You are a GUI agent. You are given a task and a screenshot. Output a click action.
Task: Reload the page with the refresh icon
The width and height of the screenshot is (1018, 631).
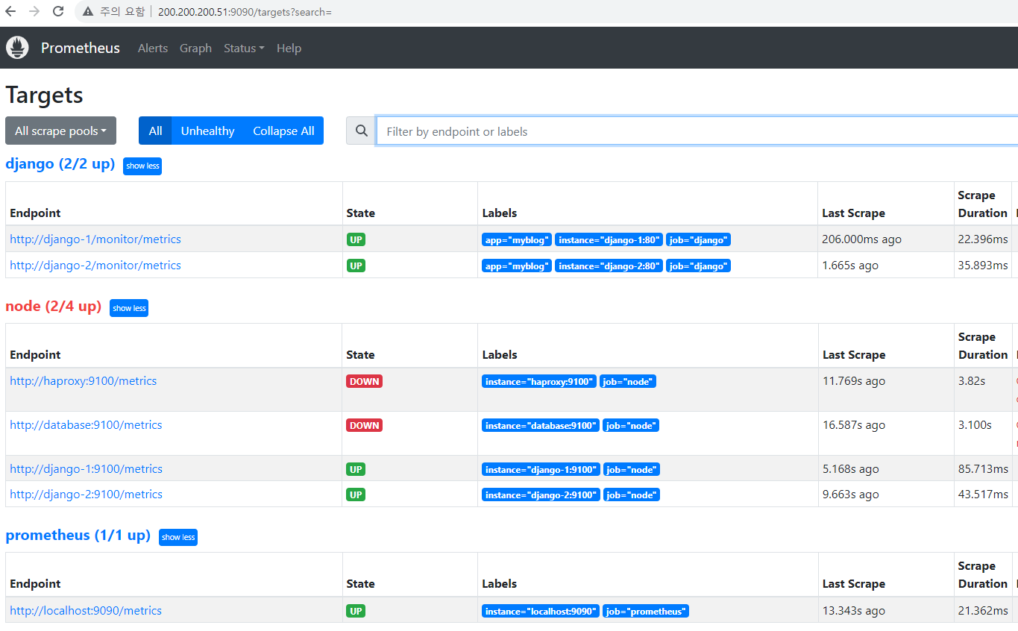tap(58, 11)
